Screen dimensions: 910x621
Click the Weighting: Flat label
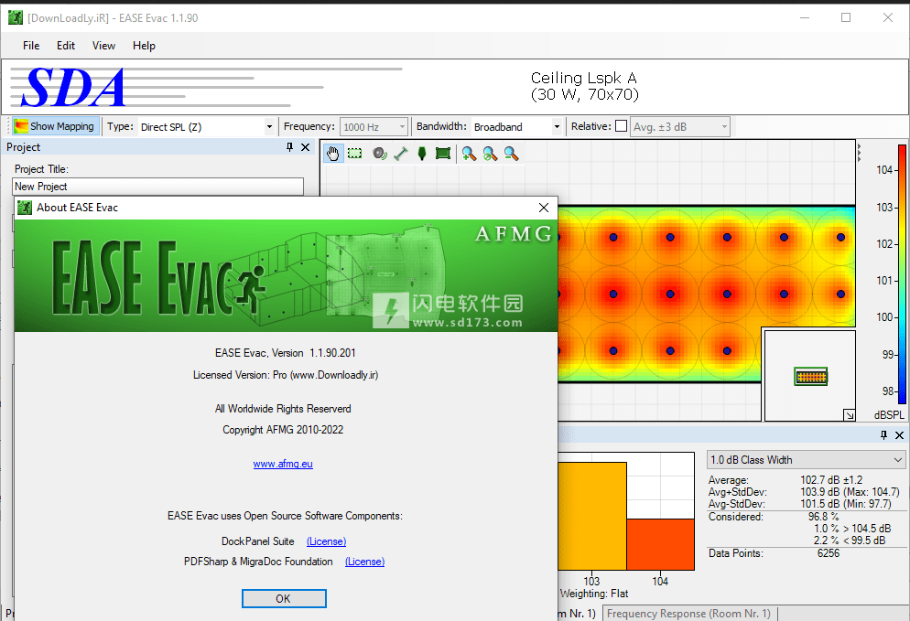594,594
